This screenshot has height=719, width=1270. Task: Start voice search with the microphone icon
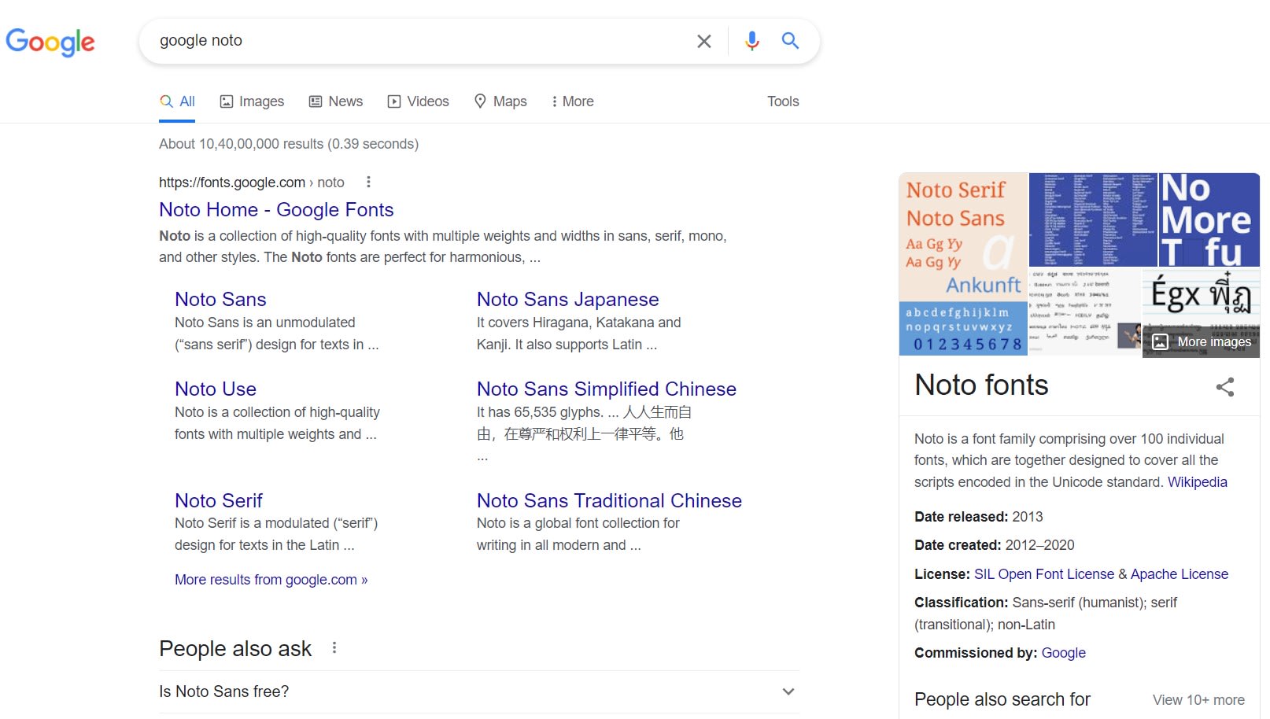coord(752,41)
